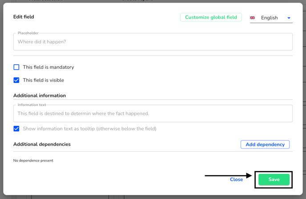Toggle the show information as tooltip checkbox
The width and height of the screenshot is (306, 199).
tap(16, 129)
